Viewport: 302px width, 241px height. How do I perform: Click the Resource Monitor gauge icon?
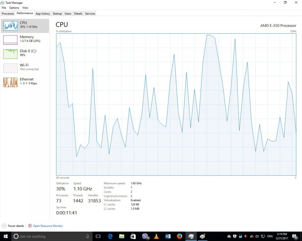click(x=30, y=226)
